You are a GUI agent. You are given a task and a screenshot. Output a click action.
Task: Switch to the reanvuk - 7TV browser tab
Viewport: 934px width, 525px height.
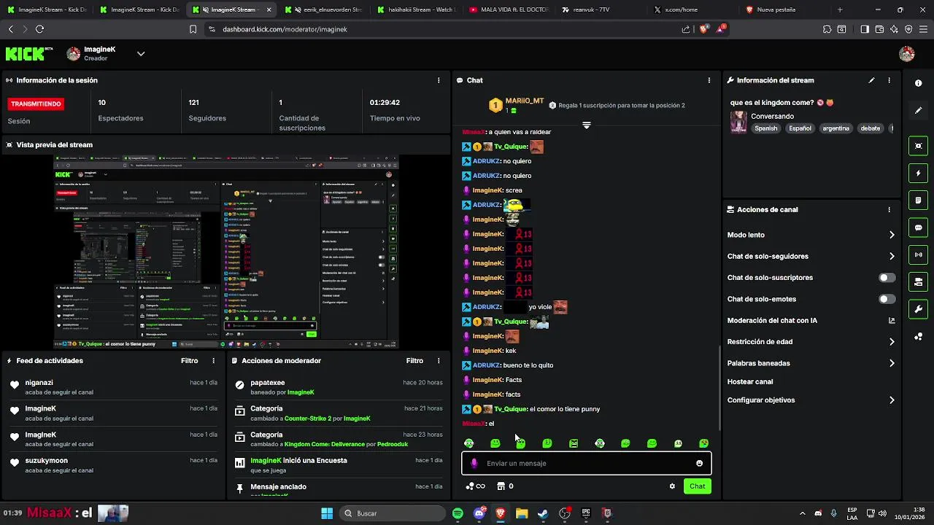pyautogui.click(x=601, y=9)
